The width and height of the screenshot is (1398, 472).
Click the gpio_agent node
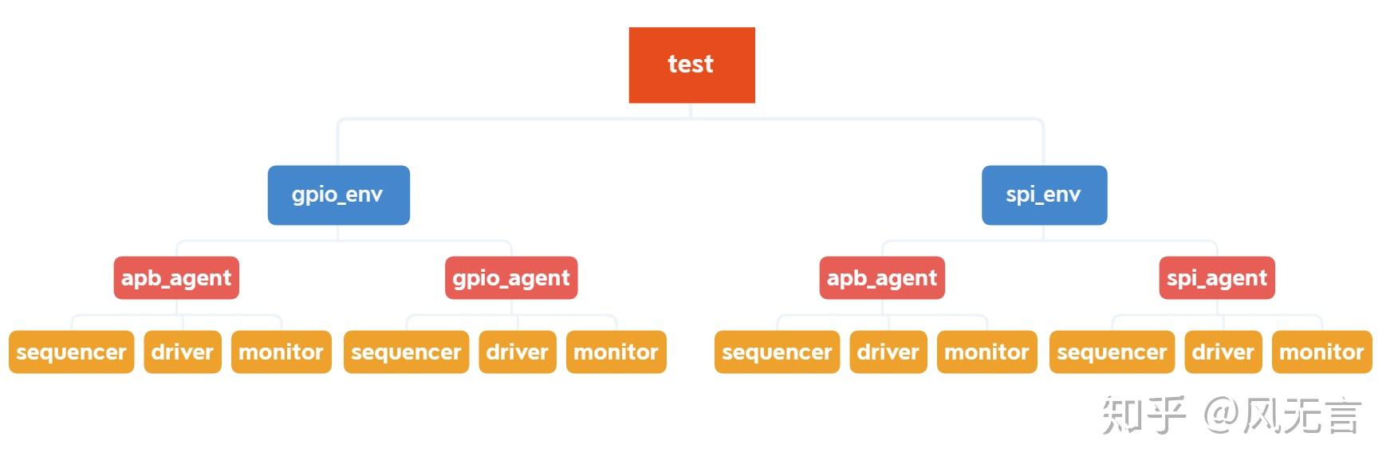pos(511,277)
